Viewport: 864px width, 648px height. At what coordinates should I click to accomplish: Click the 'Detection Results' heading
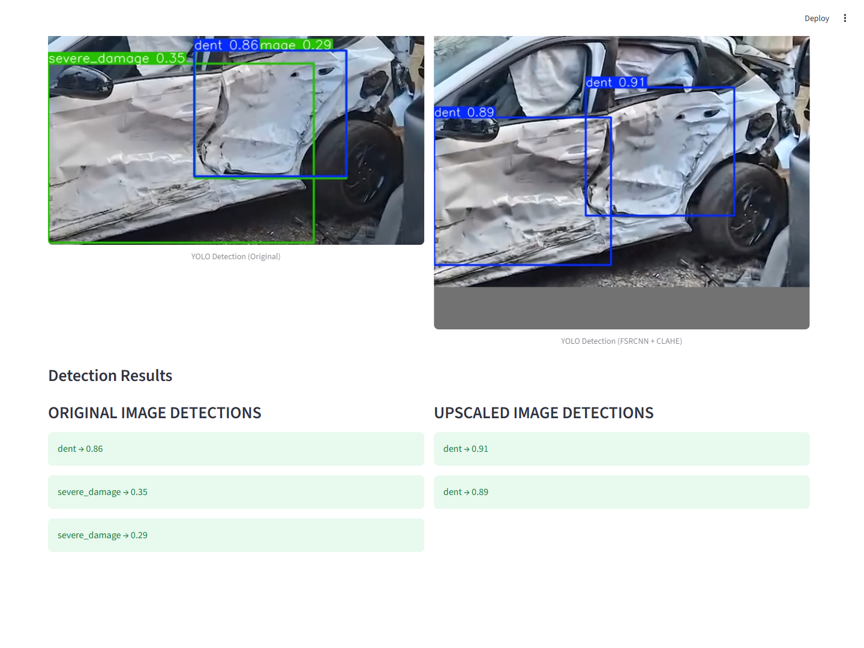[x=110, y=376]
